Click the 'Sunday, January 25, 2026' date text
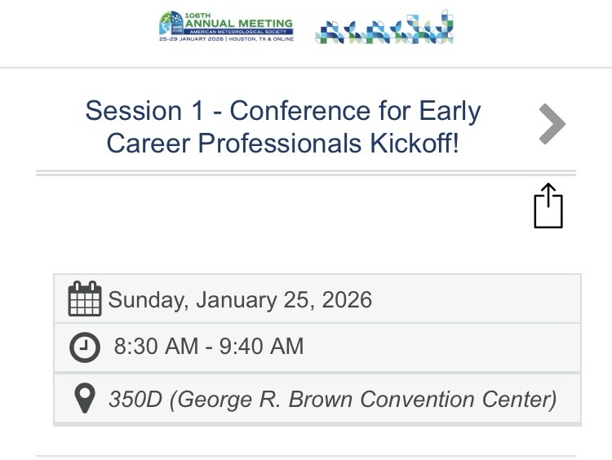 point(240,299)
